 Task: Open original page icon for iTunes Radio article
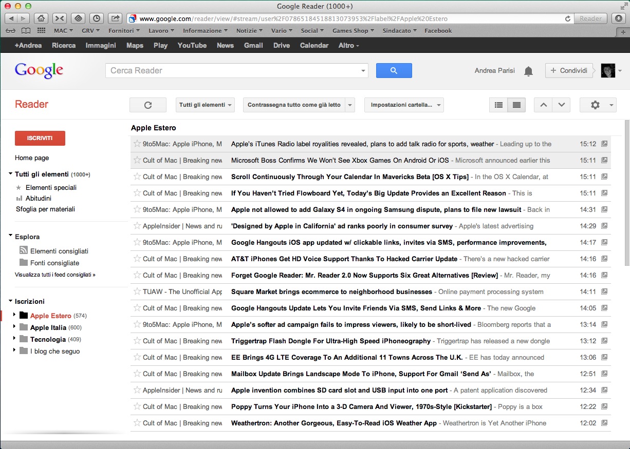(604, 144)
